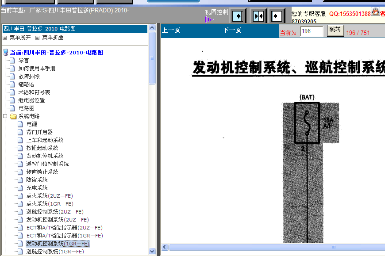Open 电源 circuit page
The image size is (385, 256).
click(x=32, y=124)
